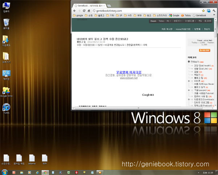
Task: Reload the page with the refresh icon
Action: point(84,11)
